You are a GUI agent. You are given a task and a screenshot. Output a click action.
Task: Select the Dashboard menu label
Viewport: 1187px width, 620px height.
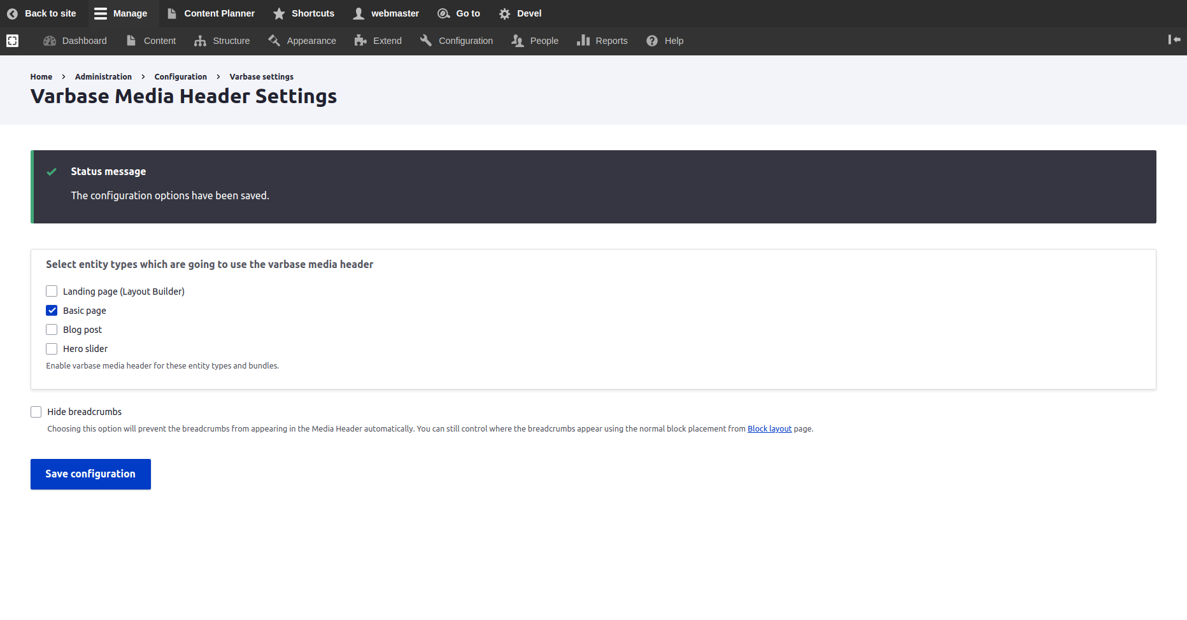click(85, 41)
